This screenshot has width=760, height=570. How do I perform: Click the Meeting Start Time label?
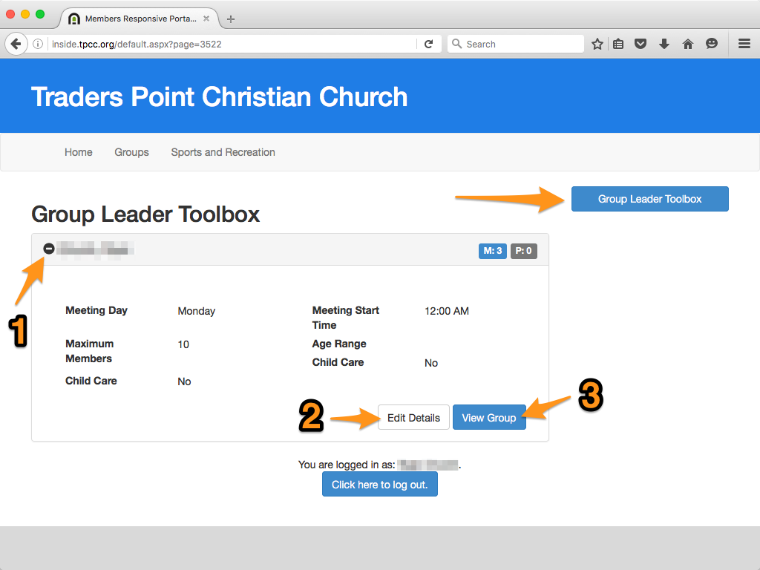click(346, 318)
